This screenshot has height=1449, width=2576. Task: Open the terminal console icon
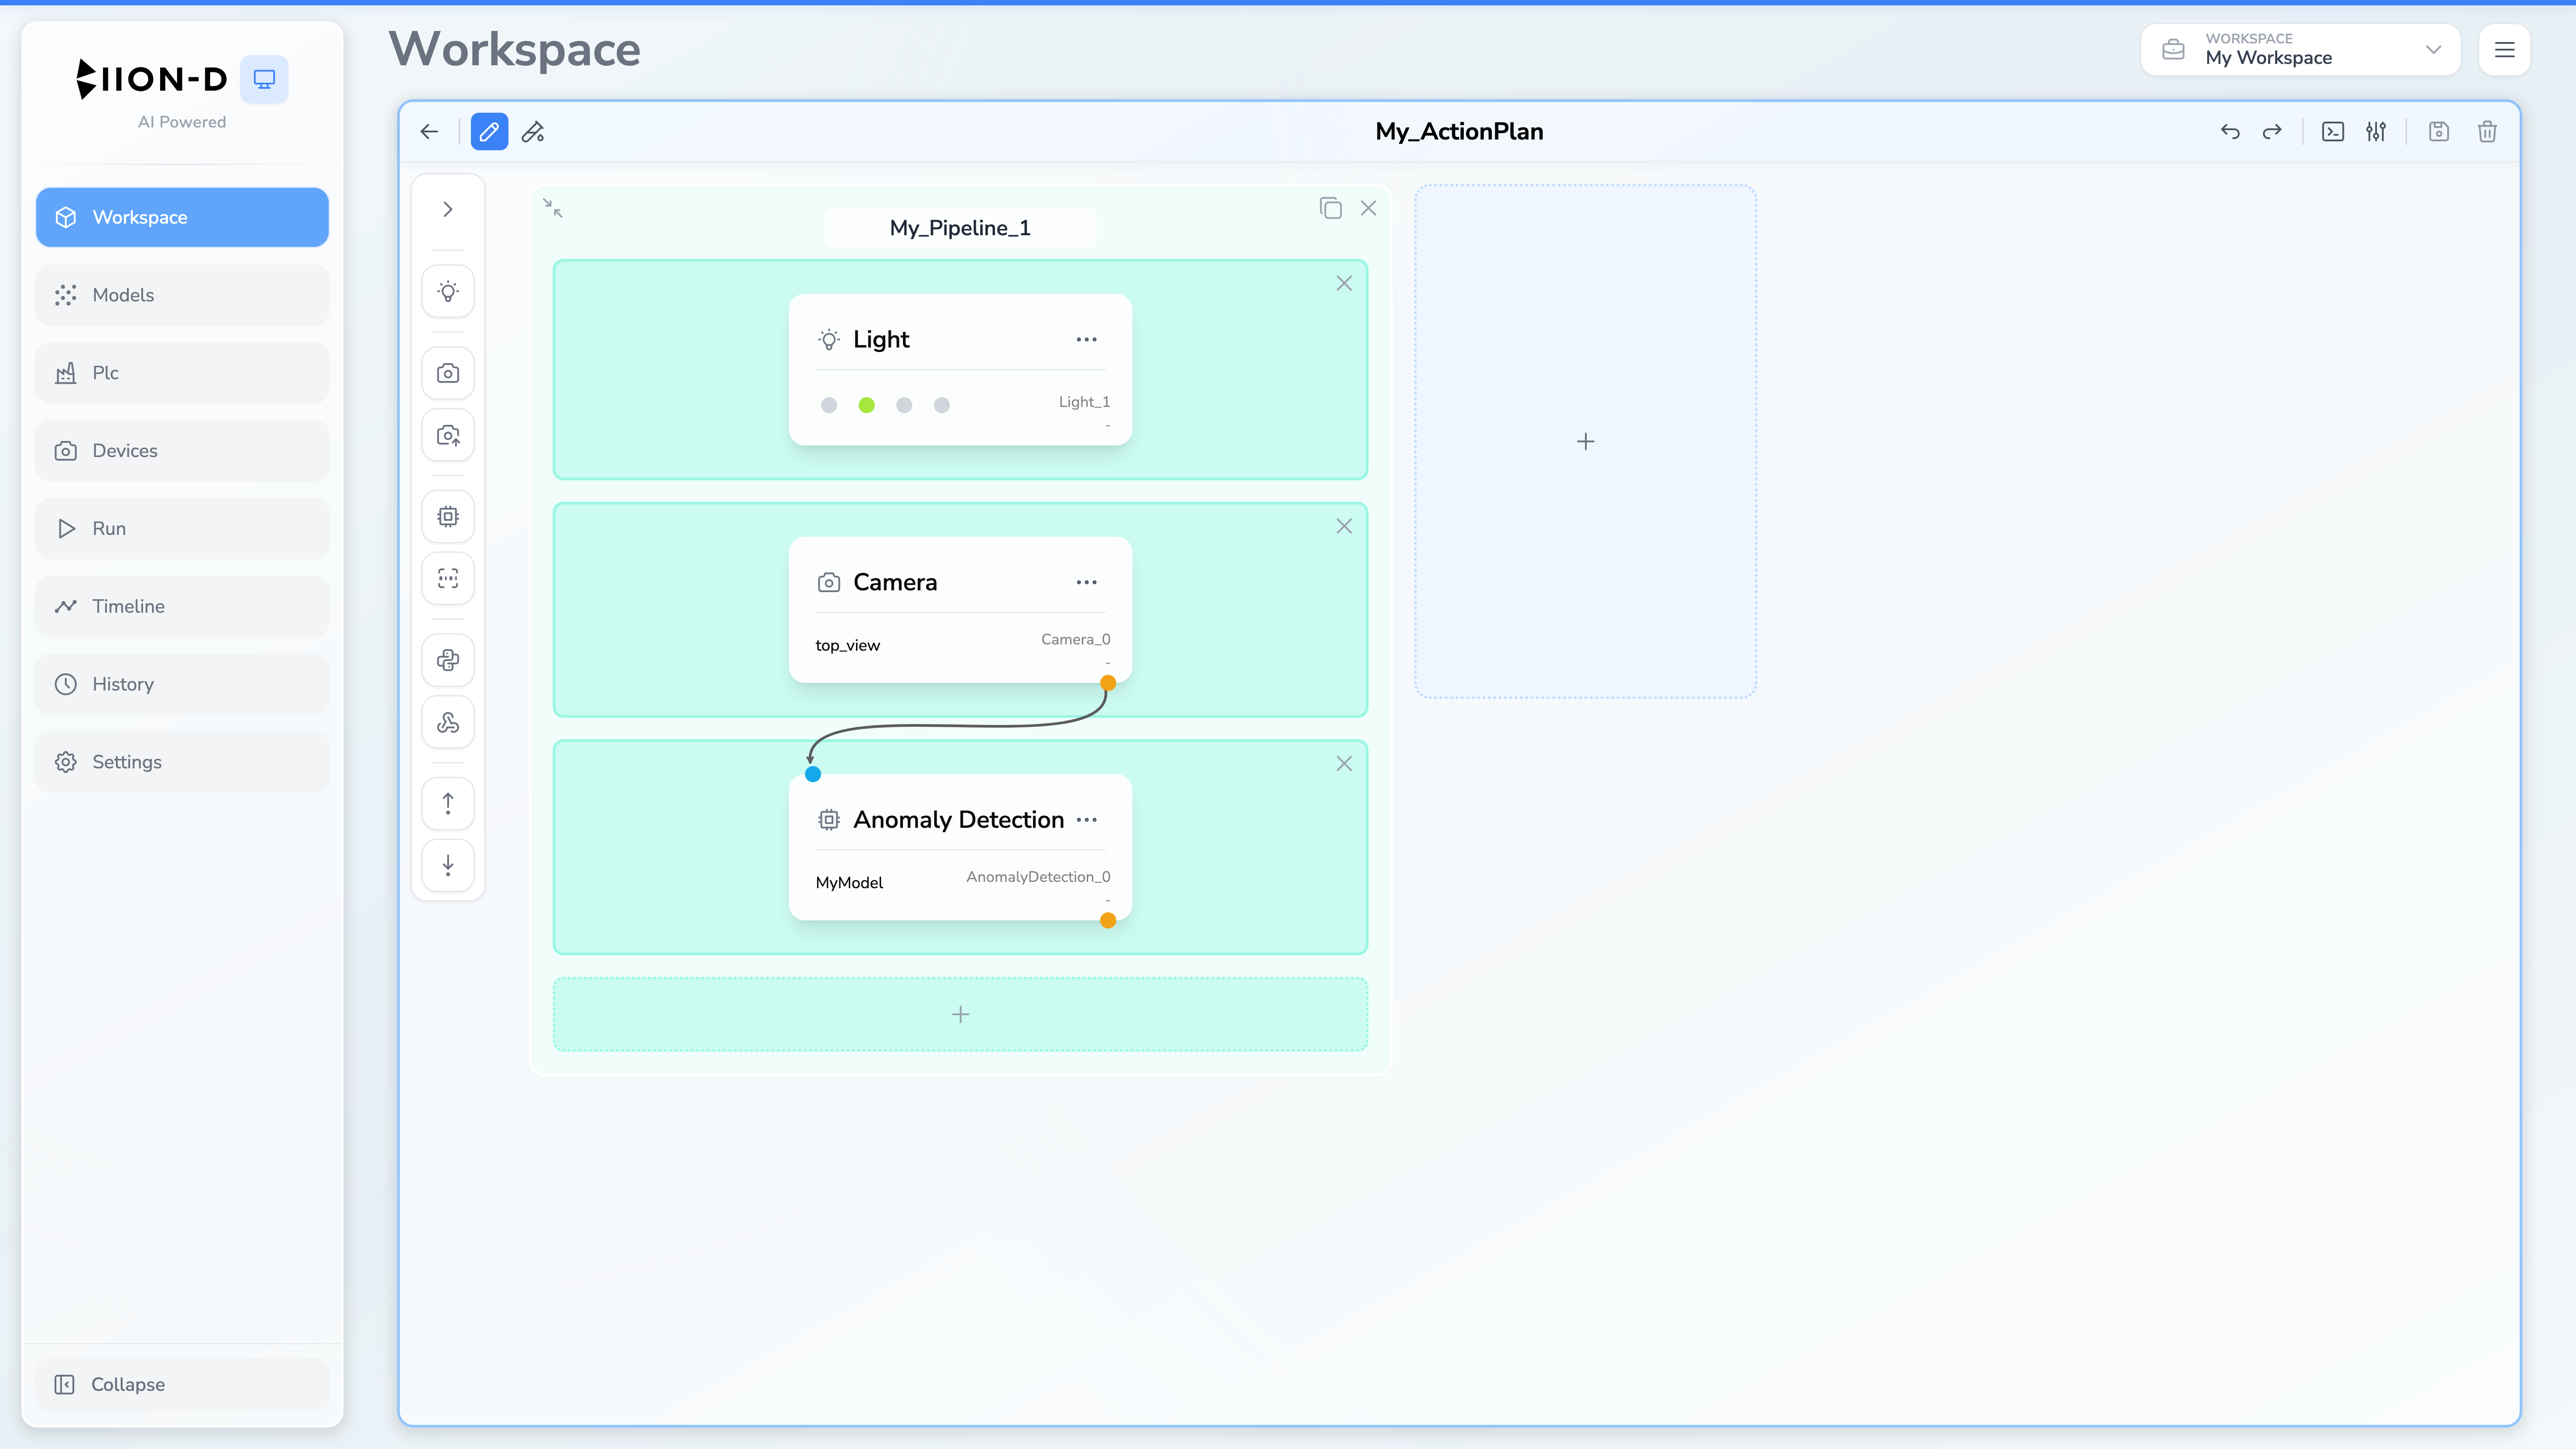(x=2333, y=131)
